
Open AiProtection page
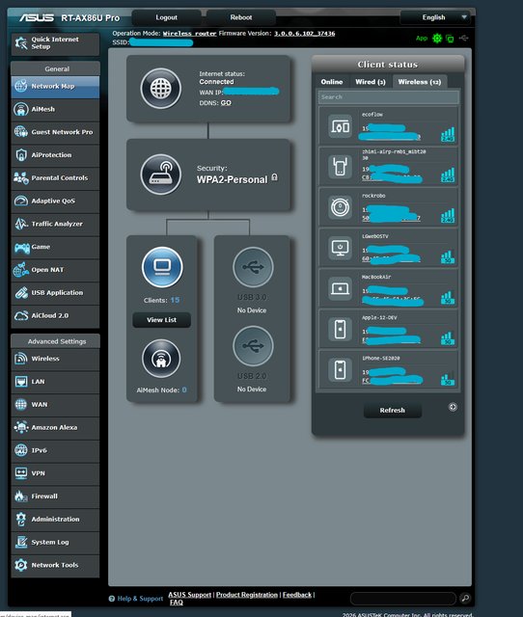(55, 155)
